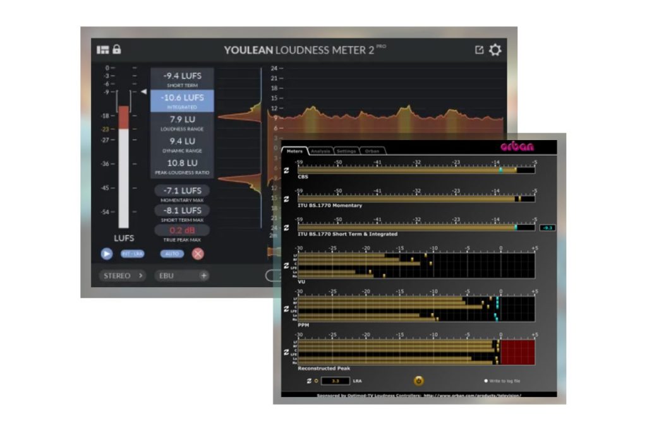647x431 pixels.
Task: Reset the LRA readout
Action: [309, 381]
